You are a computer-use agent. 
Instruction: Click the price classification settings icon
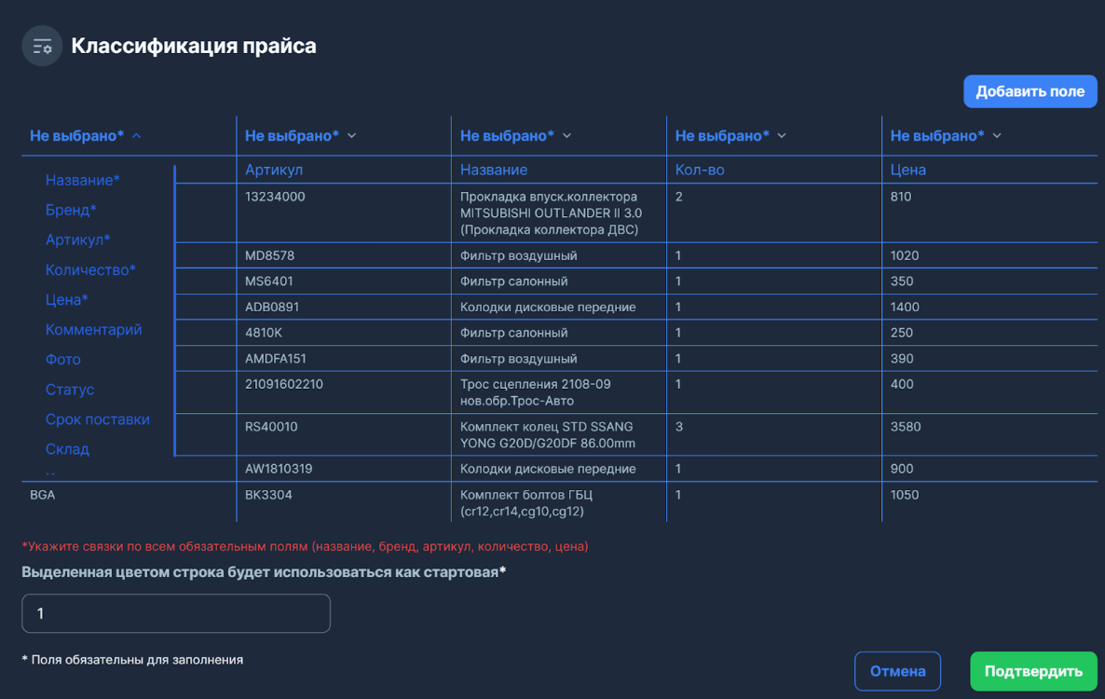coord(42,46)
